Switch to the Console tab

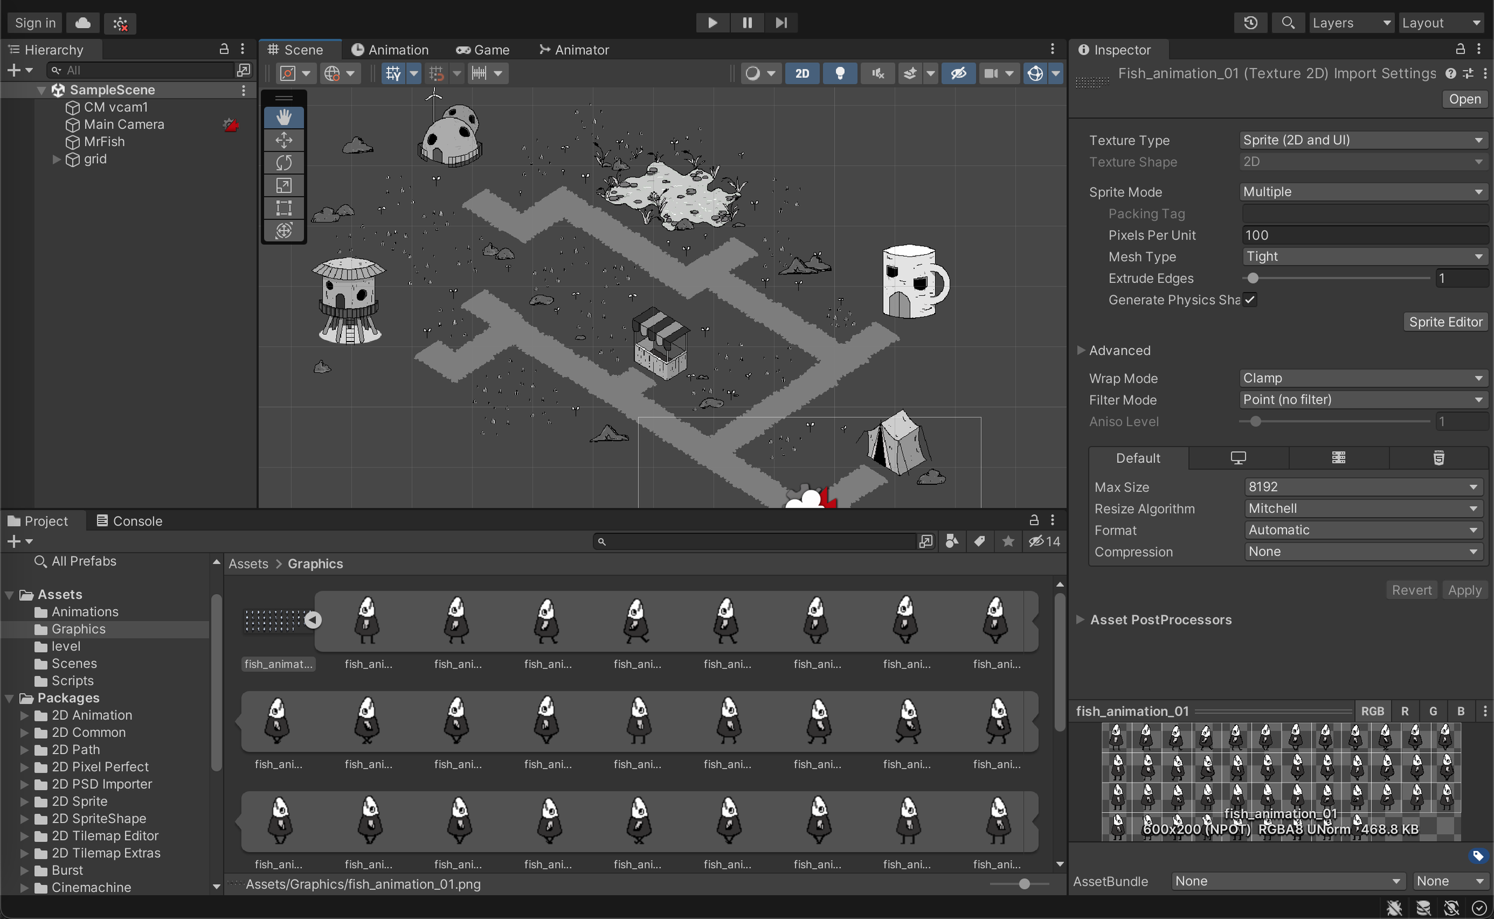[129, 521]
